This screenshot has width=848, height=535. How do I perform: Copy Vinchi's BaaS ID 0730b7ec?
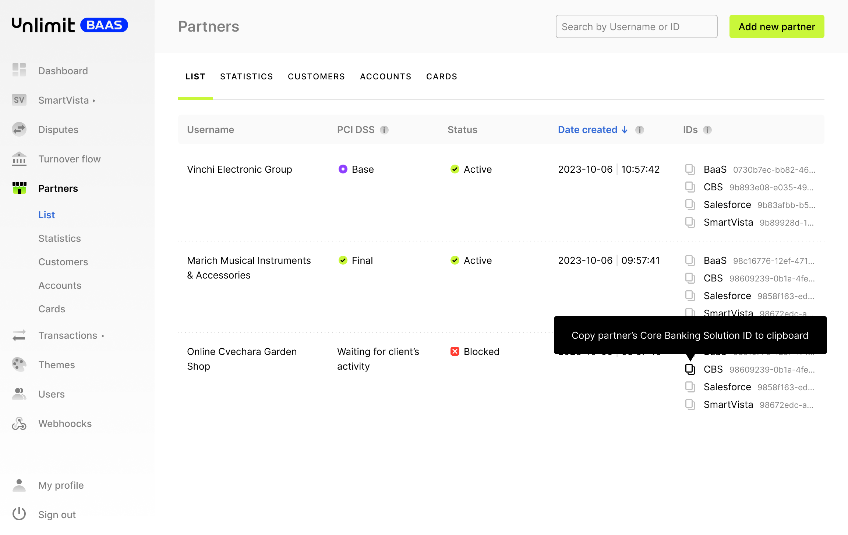690,169
